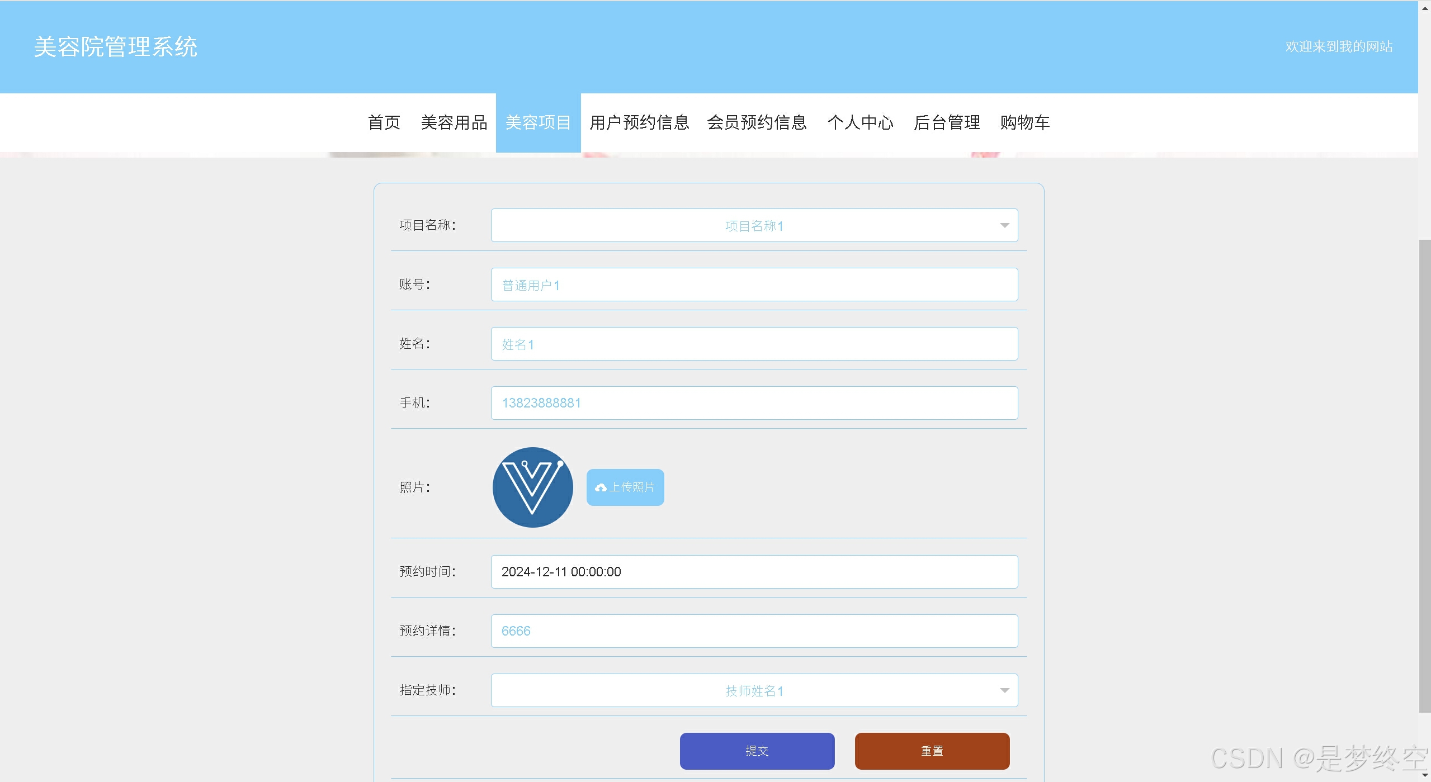Open 后台管理 from the navigation
1431x782 pixels.
pos(947,122)
